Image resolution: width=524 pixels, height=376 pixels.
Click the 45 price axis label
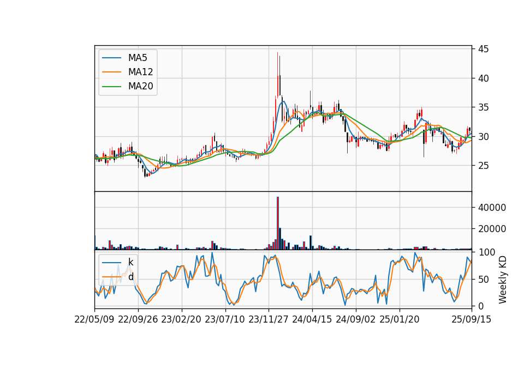click(x=483, y=50)
